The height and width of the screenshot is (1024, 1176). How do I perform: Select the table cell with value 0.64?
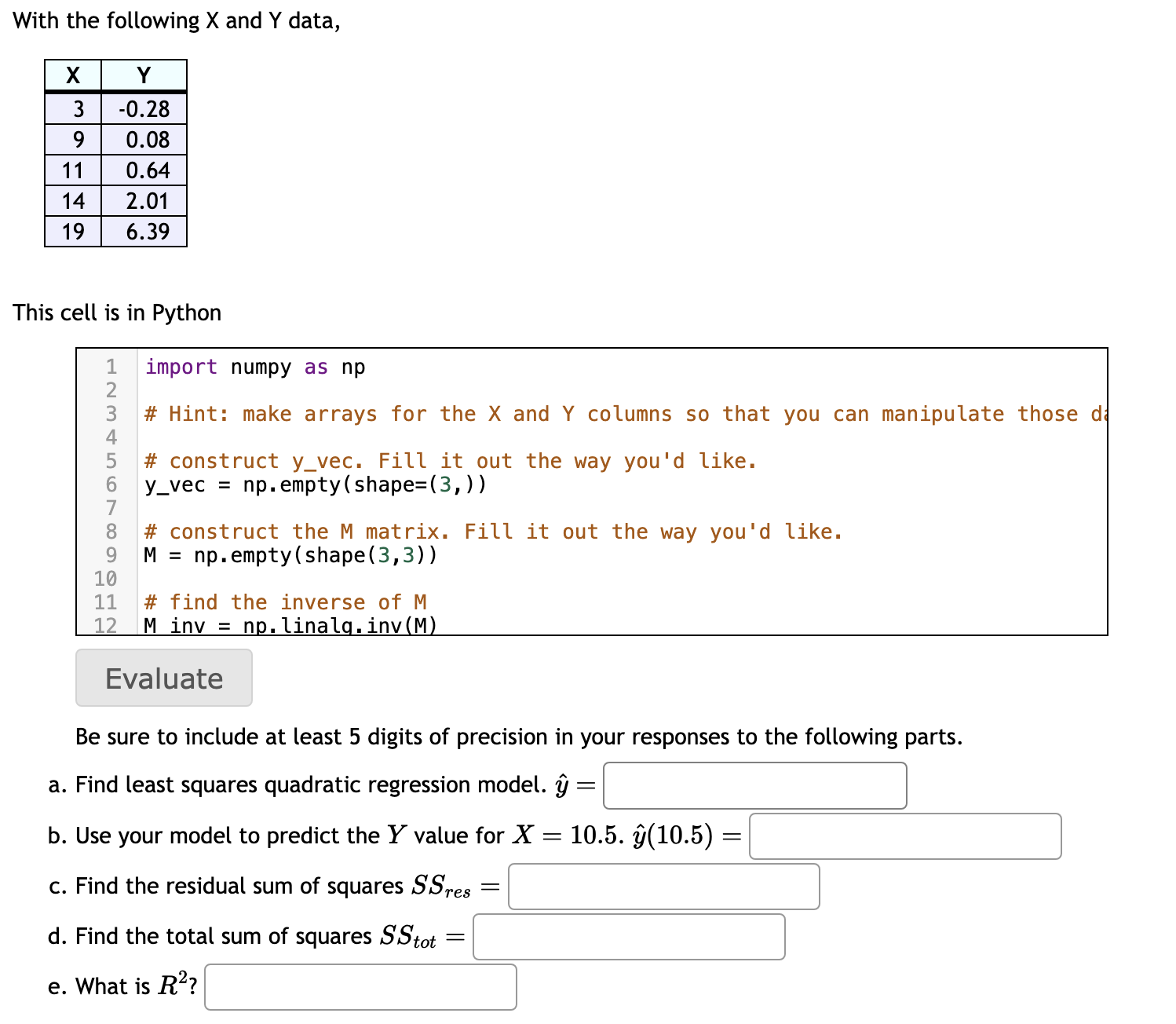click(x=144, y=170)
